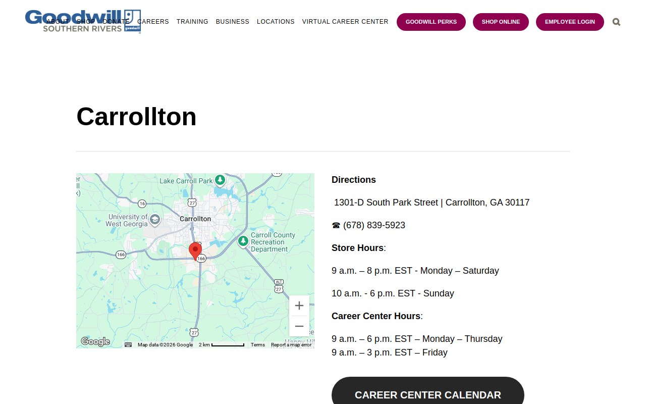Viewport: 646px width, 404px height.
Task: Click the phone number (678) 839-5923
Action: [x=374, y=225]
